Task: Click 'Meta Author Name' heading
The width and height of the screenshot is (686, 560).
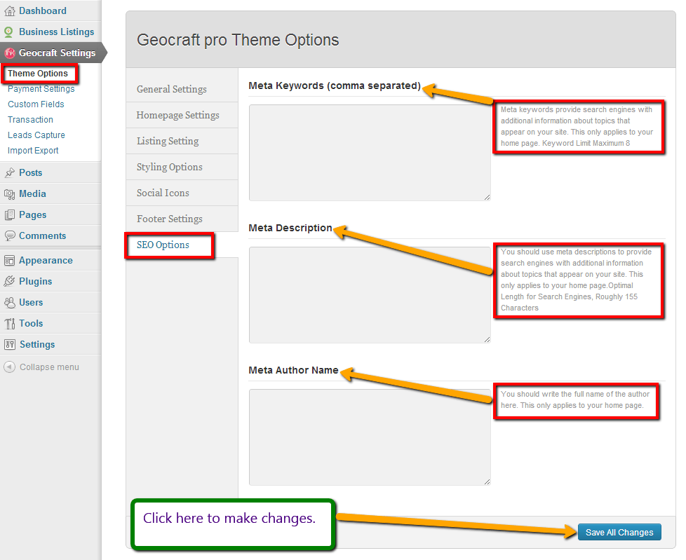Action: coord(293,370)
